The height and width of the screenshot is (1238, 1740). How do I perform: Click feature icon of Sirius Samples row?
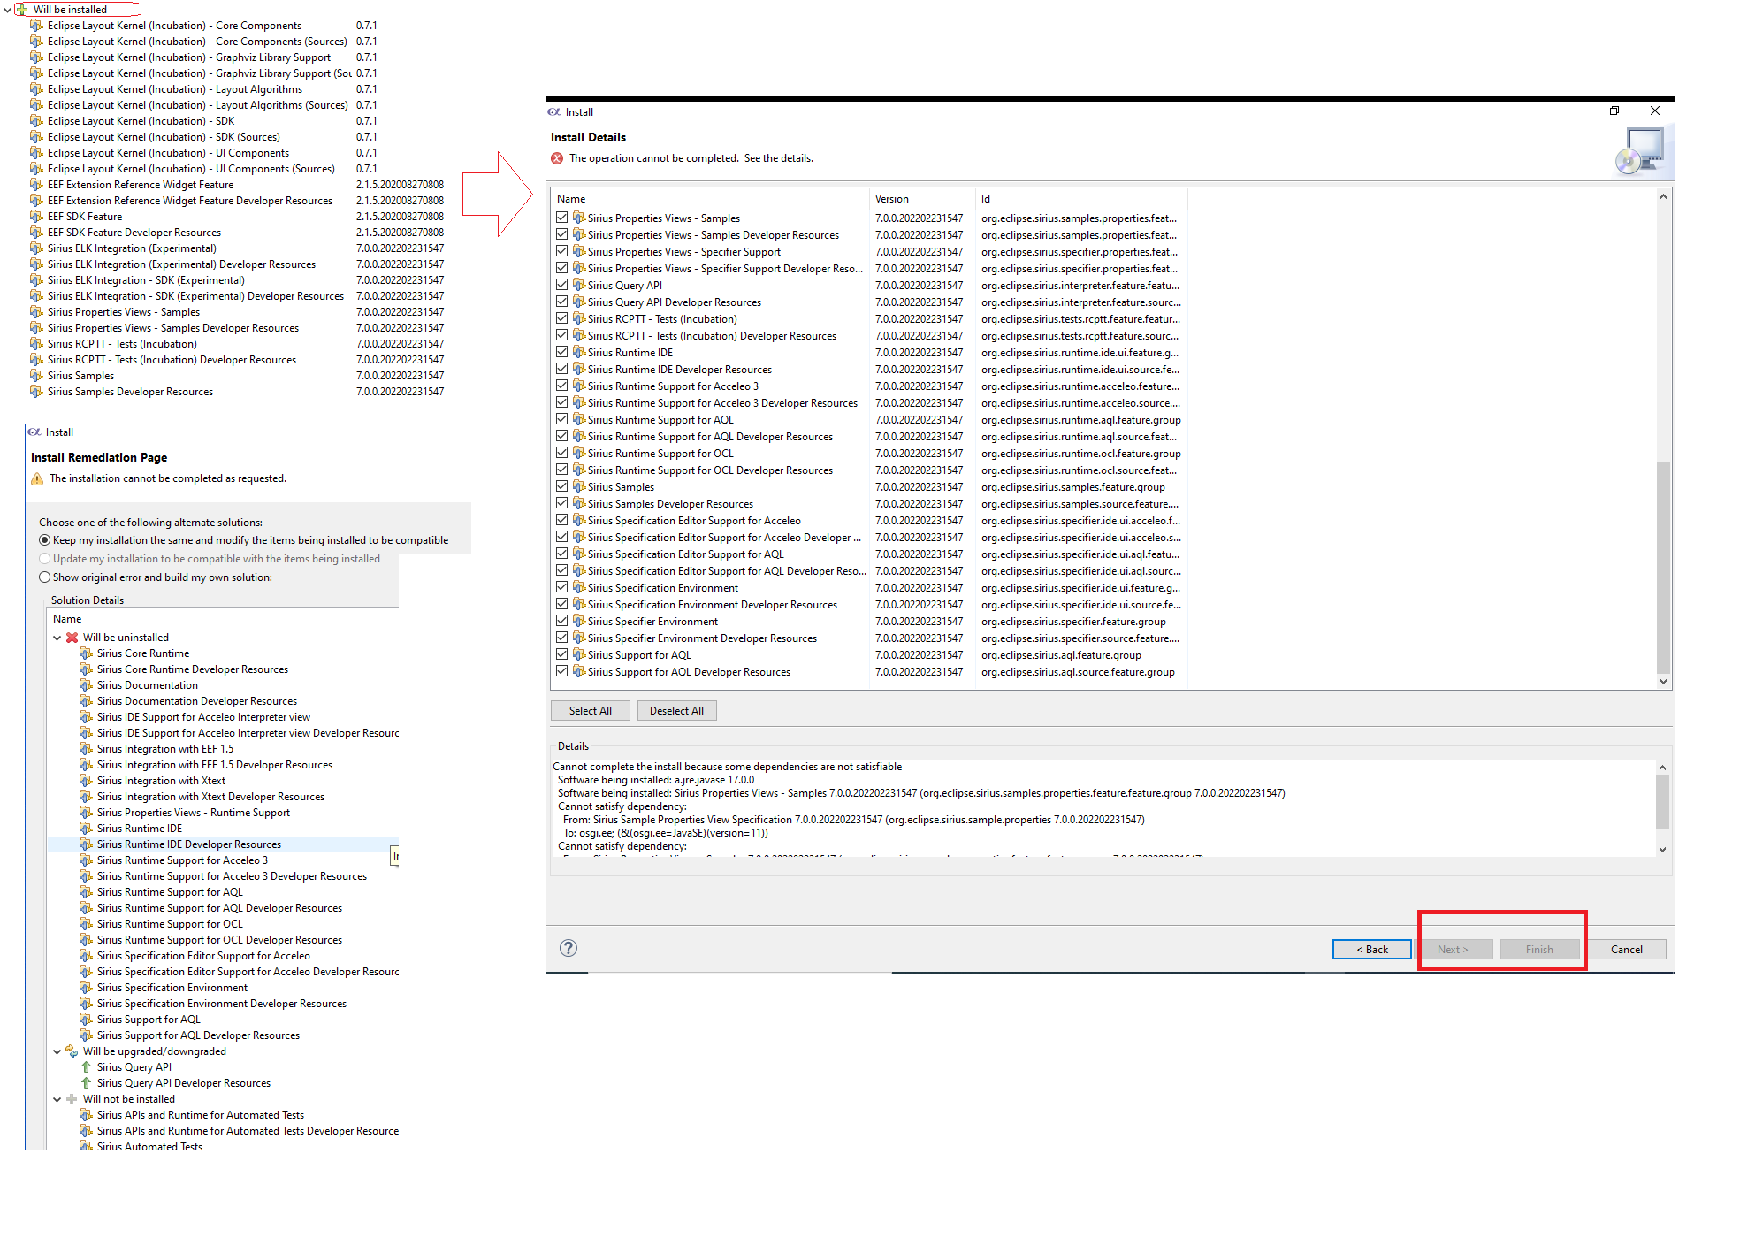point(579,486)
